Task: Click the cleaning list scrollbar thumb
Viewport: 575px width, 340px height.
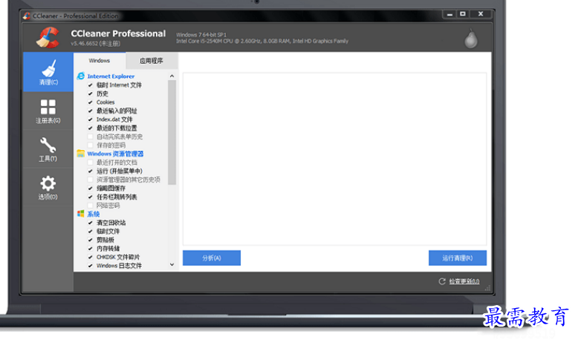Action: [x=172, y=132]
